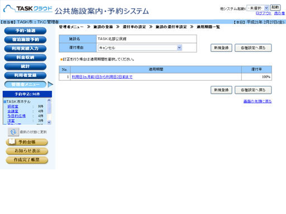Click the お知らせ表示 button
The width and height of the screenshot is (286, 214).
tap(27, 151)
